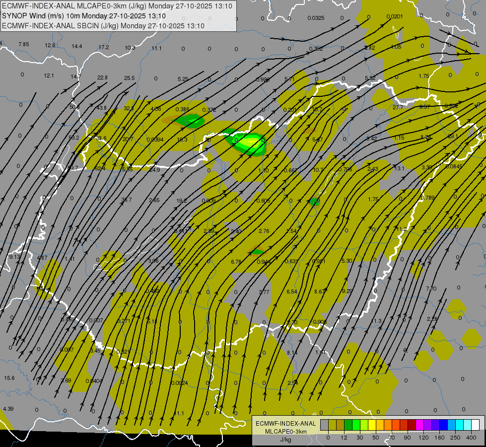Click the map value 0.0325

click(316, 18)
